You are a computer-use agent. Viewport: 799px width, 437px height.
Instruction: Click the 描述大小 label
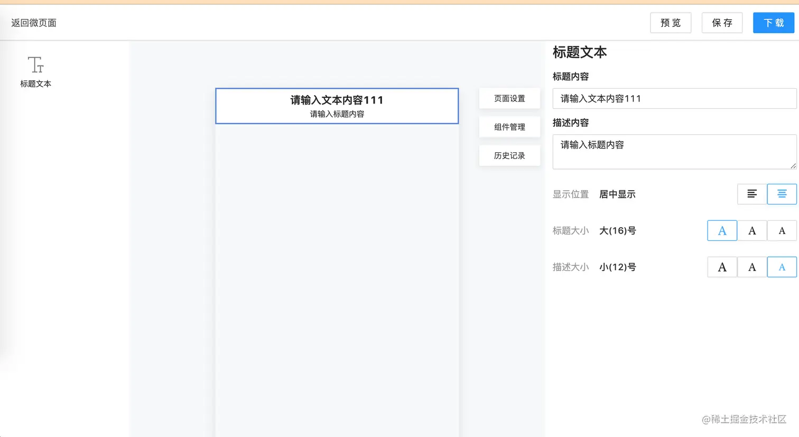571,267
